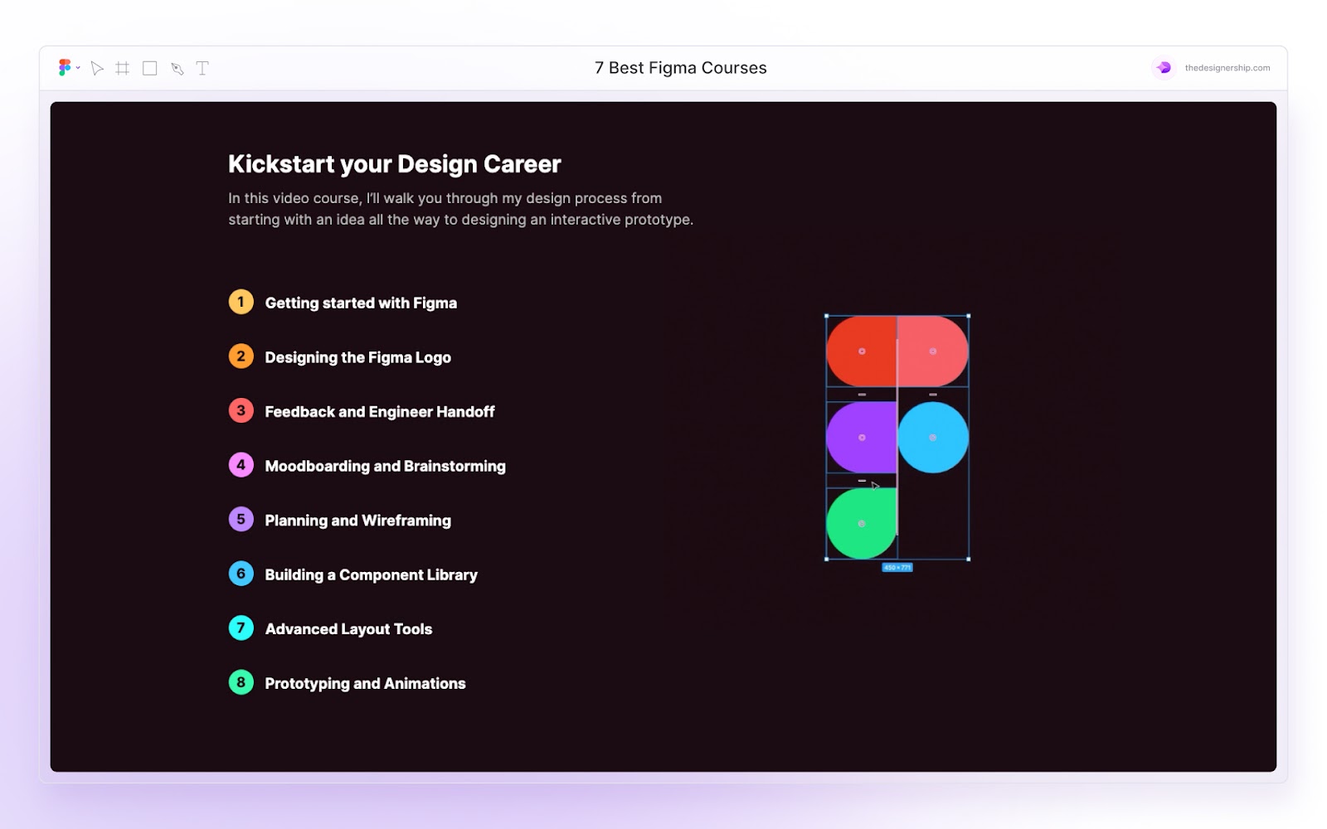The image size is (1327, 829).
Task: Click the pink '4' badge for Moodboarding
Action: [x=240, y=465]
